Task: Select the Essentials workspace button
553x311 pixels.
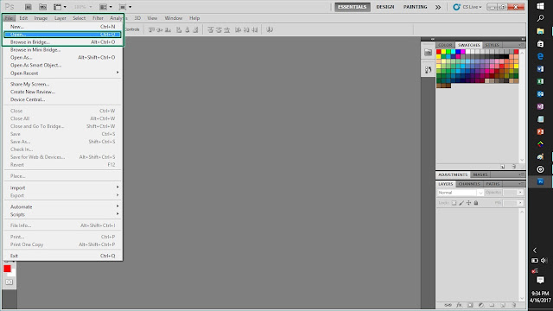Action: click(x=353, y=7)
